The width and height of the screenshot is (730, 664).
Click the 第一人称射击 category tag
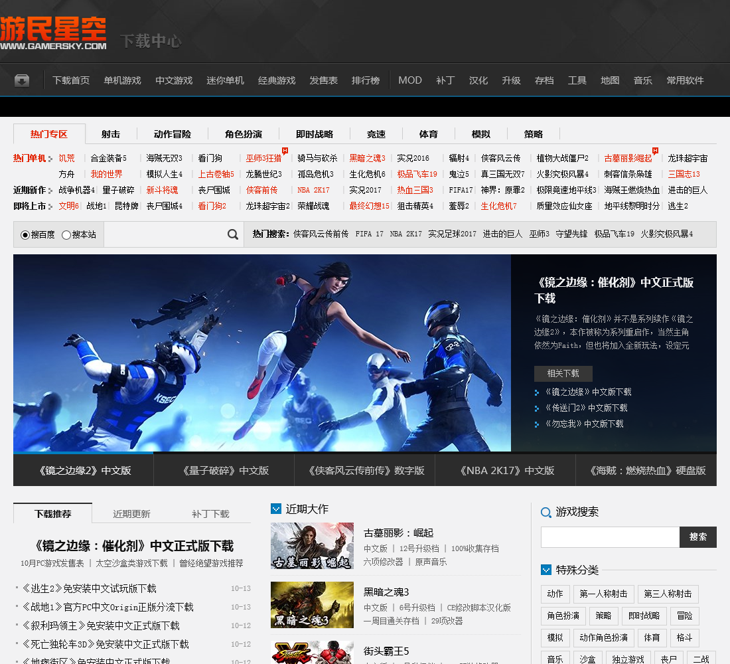pos(603,594)
